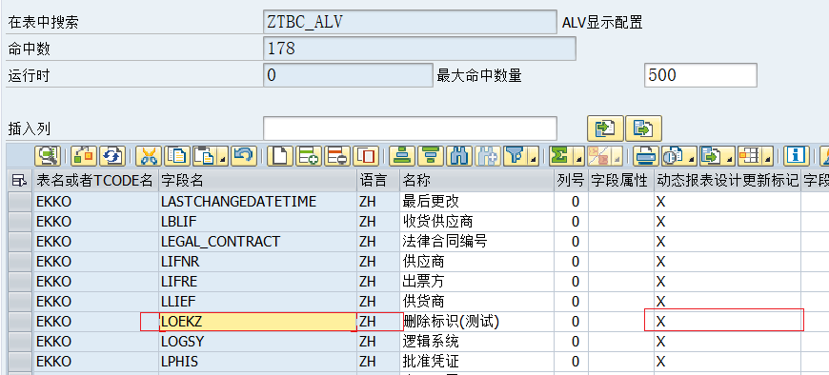Screen dimensions: 829x375
Task: Click the Total sigma icon
Action: [x=560, y=156]
